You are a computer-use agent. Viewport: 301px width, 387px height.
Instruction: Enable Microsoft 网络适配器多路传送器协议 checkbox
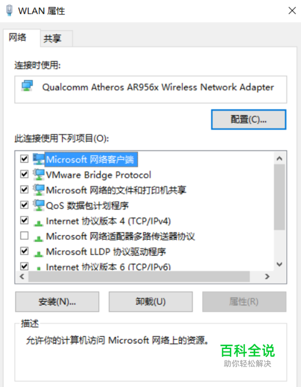24,236
